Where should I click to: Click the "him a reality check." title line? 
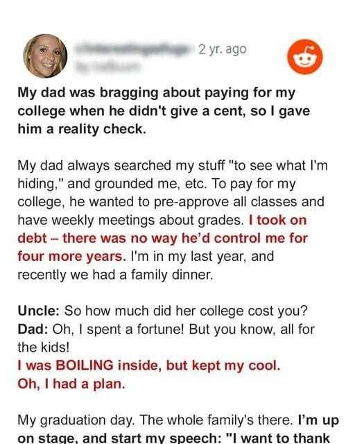click(x=82, y=129)
